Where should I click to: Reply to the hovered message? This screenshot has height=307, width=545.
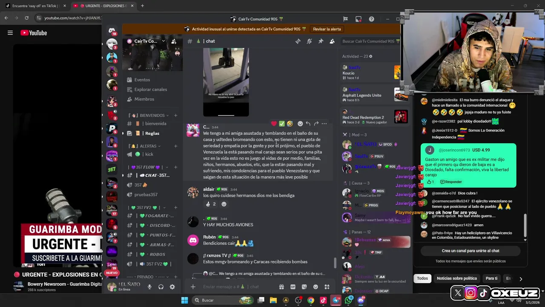click(308, 124)
